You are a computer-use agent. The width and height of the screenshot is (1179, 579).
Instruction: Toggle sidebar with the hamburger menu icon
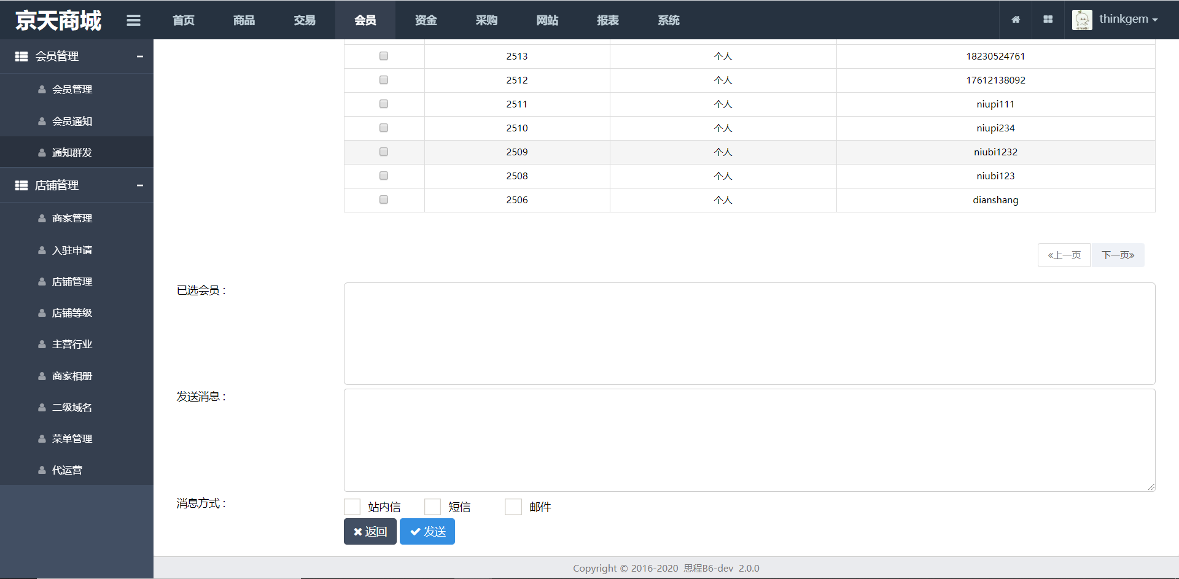point(133,20)
